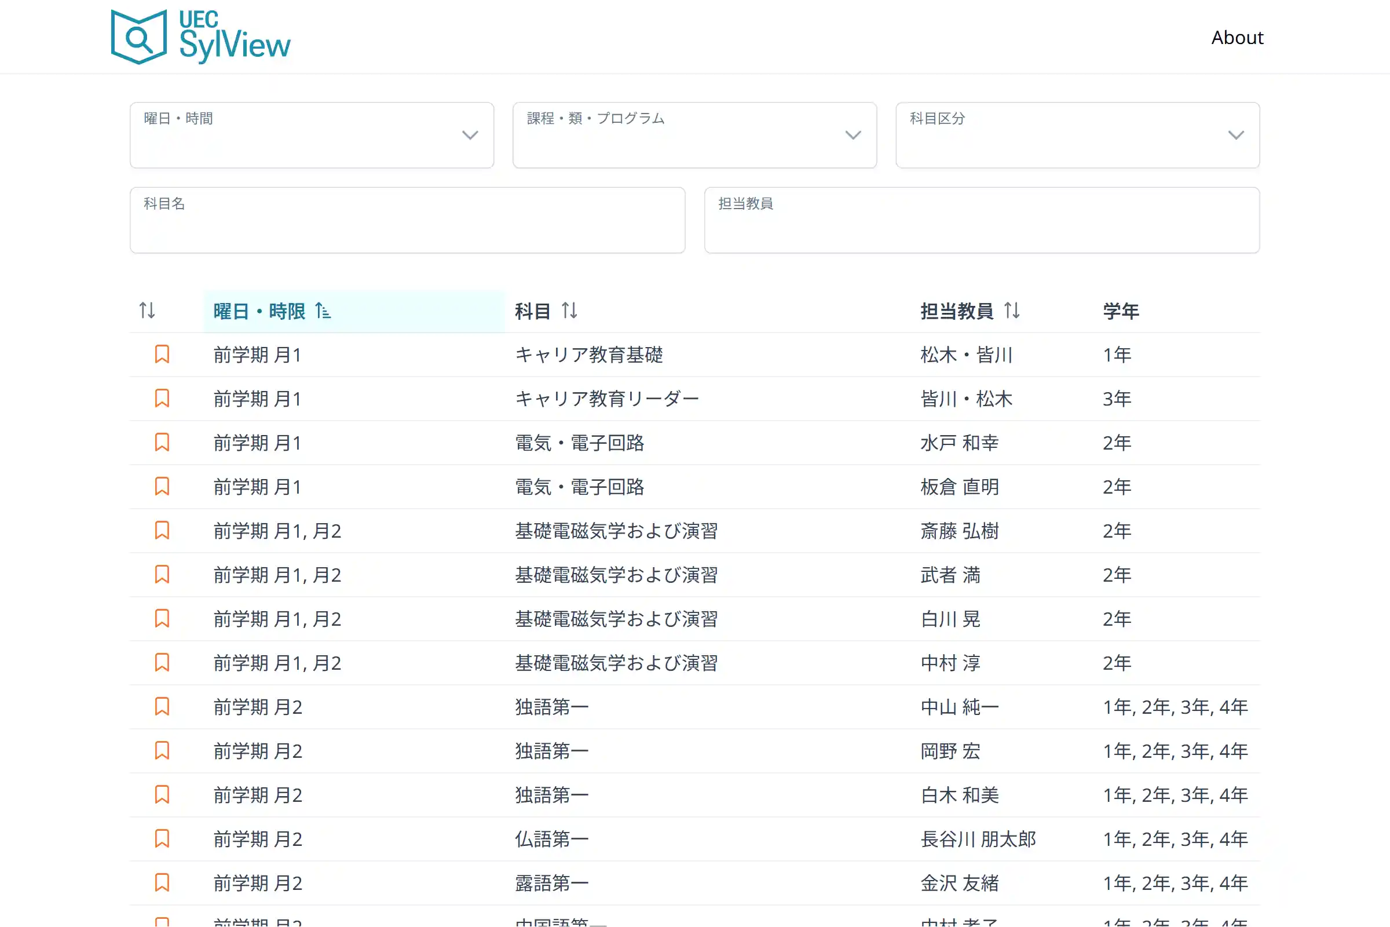
Task: Click ascending sort icon beside 曜日・時限
Action: (x=323, y=311)
